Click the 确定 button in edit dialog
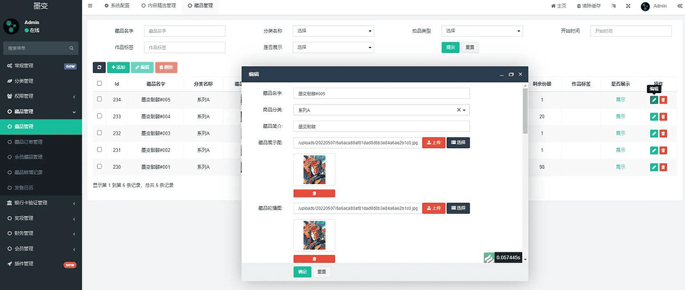Image resolution: width=685 pixels, height=290 pixels. point(302,272)
